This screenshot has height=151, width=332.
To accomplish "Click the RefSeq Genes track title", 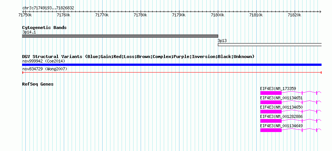I will [x=38, y=84].
